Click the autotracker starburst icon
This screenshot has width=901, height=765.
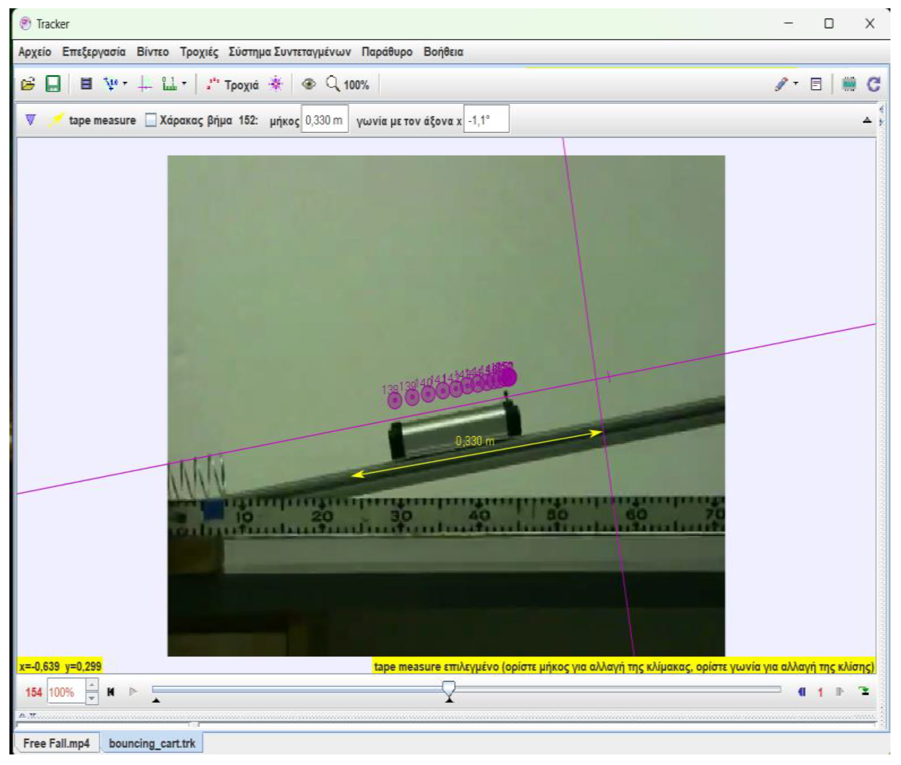click(276, 84)
